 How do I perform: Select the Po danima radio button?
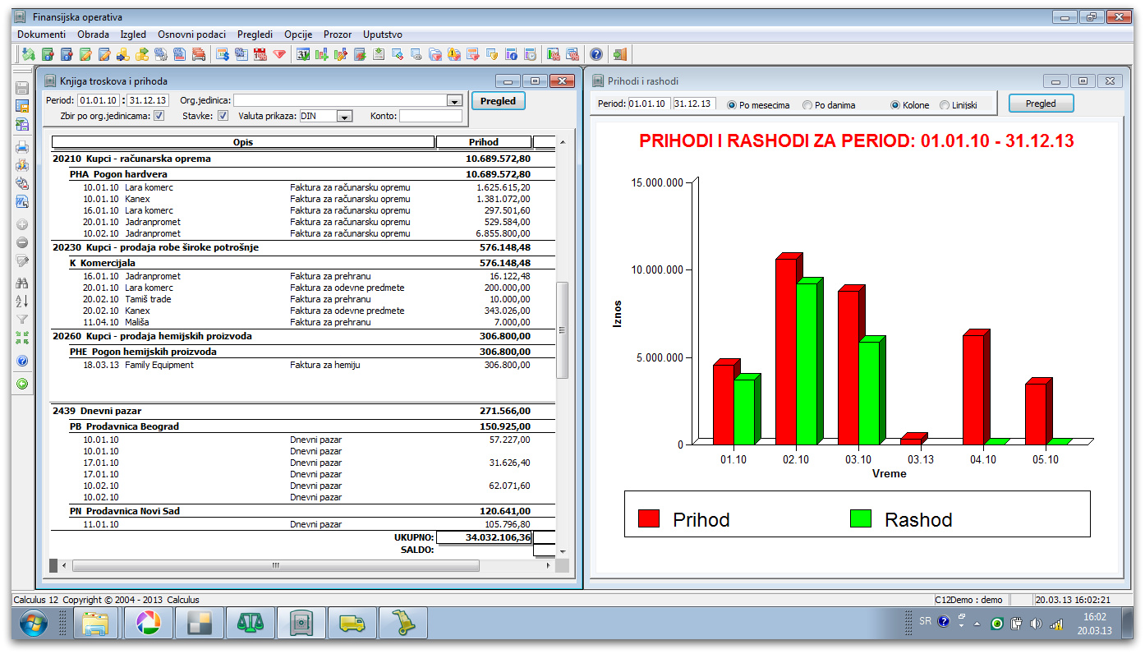[808, 105]
